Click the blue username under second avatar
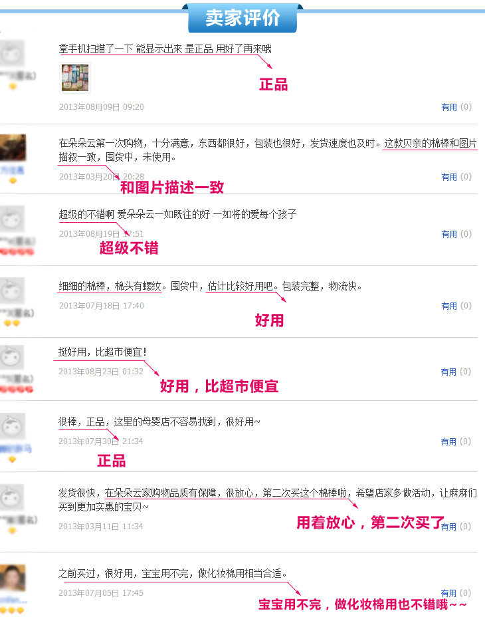Screen dimensions: 485x621 click(x=12, y=170)
